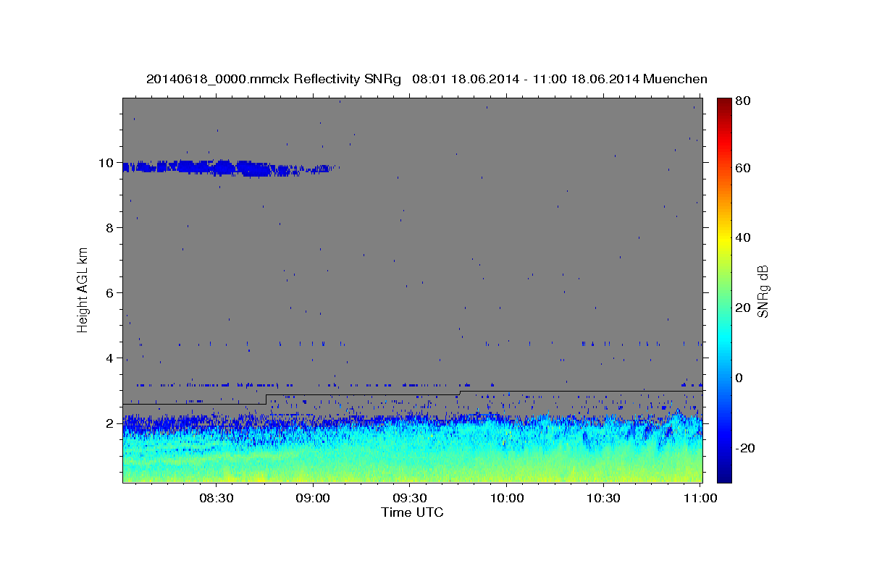Click the blue cloud layer at 10 km
869x579 pixels.
(x=228, y=168)
